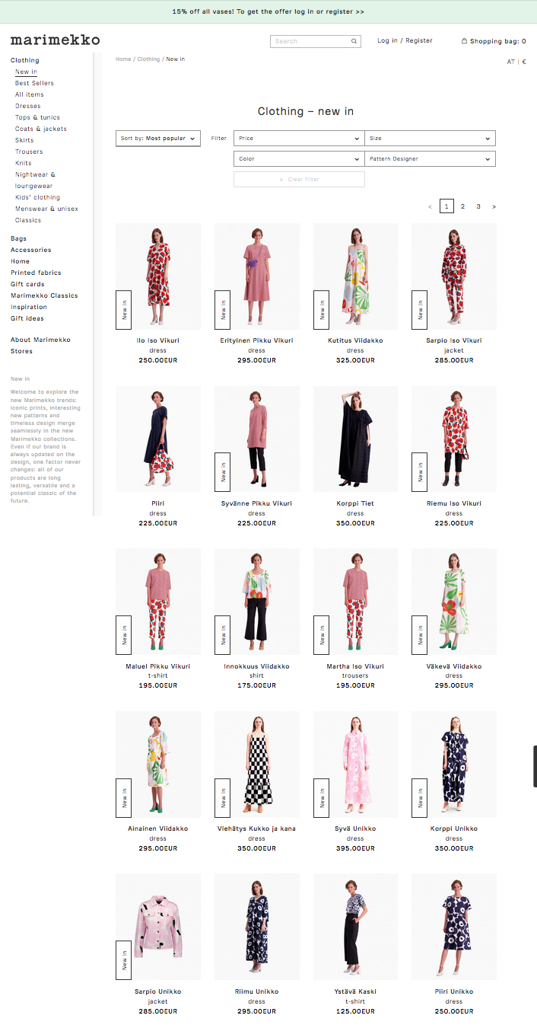Open Syvä Unikko pink dress image
The image size is (537, 1028).
point(355,765)
